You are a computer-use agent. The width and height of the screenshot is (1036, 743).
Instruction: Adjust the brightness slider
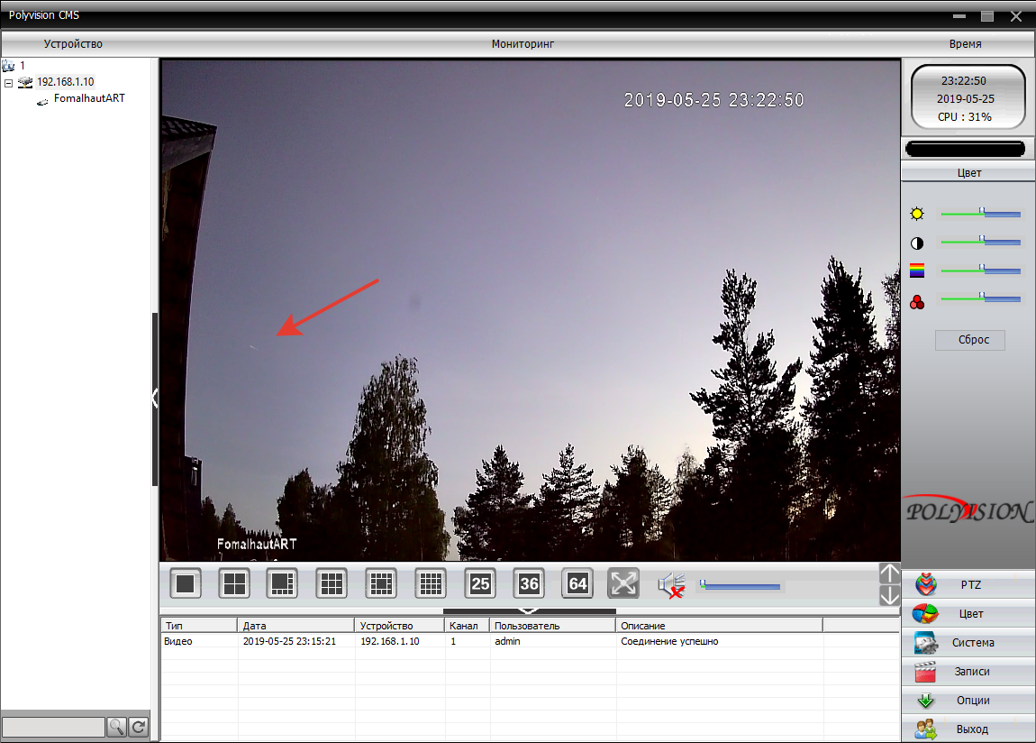coord(982,214)
